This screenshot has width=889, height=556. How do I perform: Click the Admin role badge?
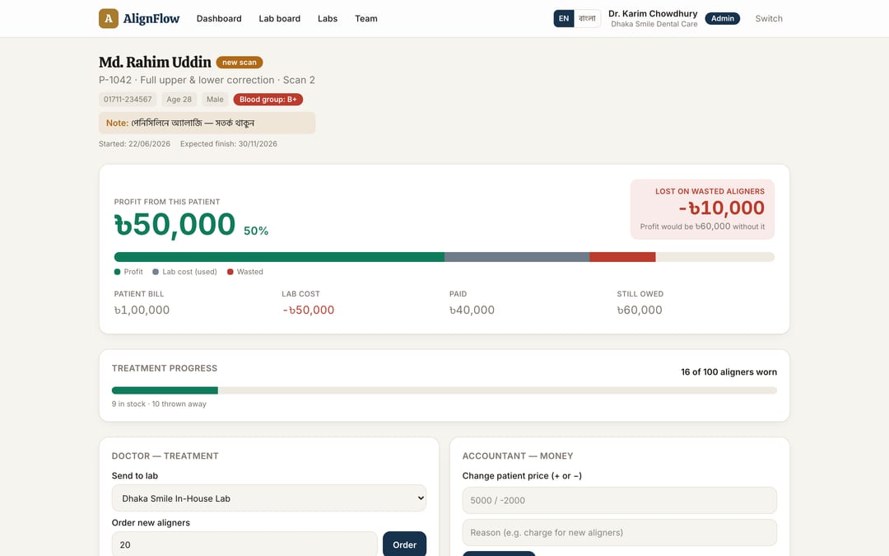coord(723,18)
